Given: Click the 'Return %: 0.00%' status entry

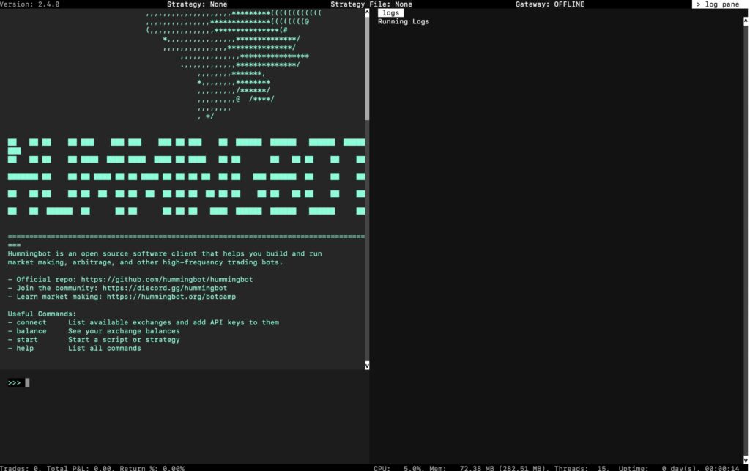Looking at the screenshot, I should click(152, 468).
